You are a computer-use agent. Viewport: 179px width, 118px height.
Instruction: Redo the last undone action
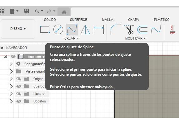pyautogui.click(x=49, y=11)
